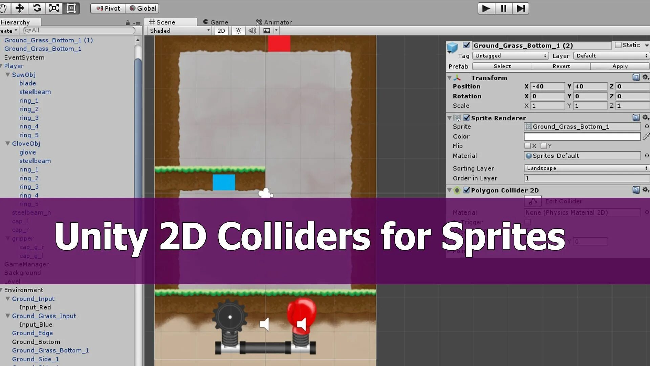
Task: Open the Material object picker circle
Action: pyautogui.click(x=647, y=156)
